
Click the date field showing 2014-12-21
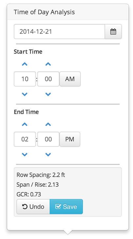tap(59, 31)
